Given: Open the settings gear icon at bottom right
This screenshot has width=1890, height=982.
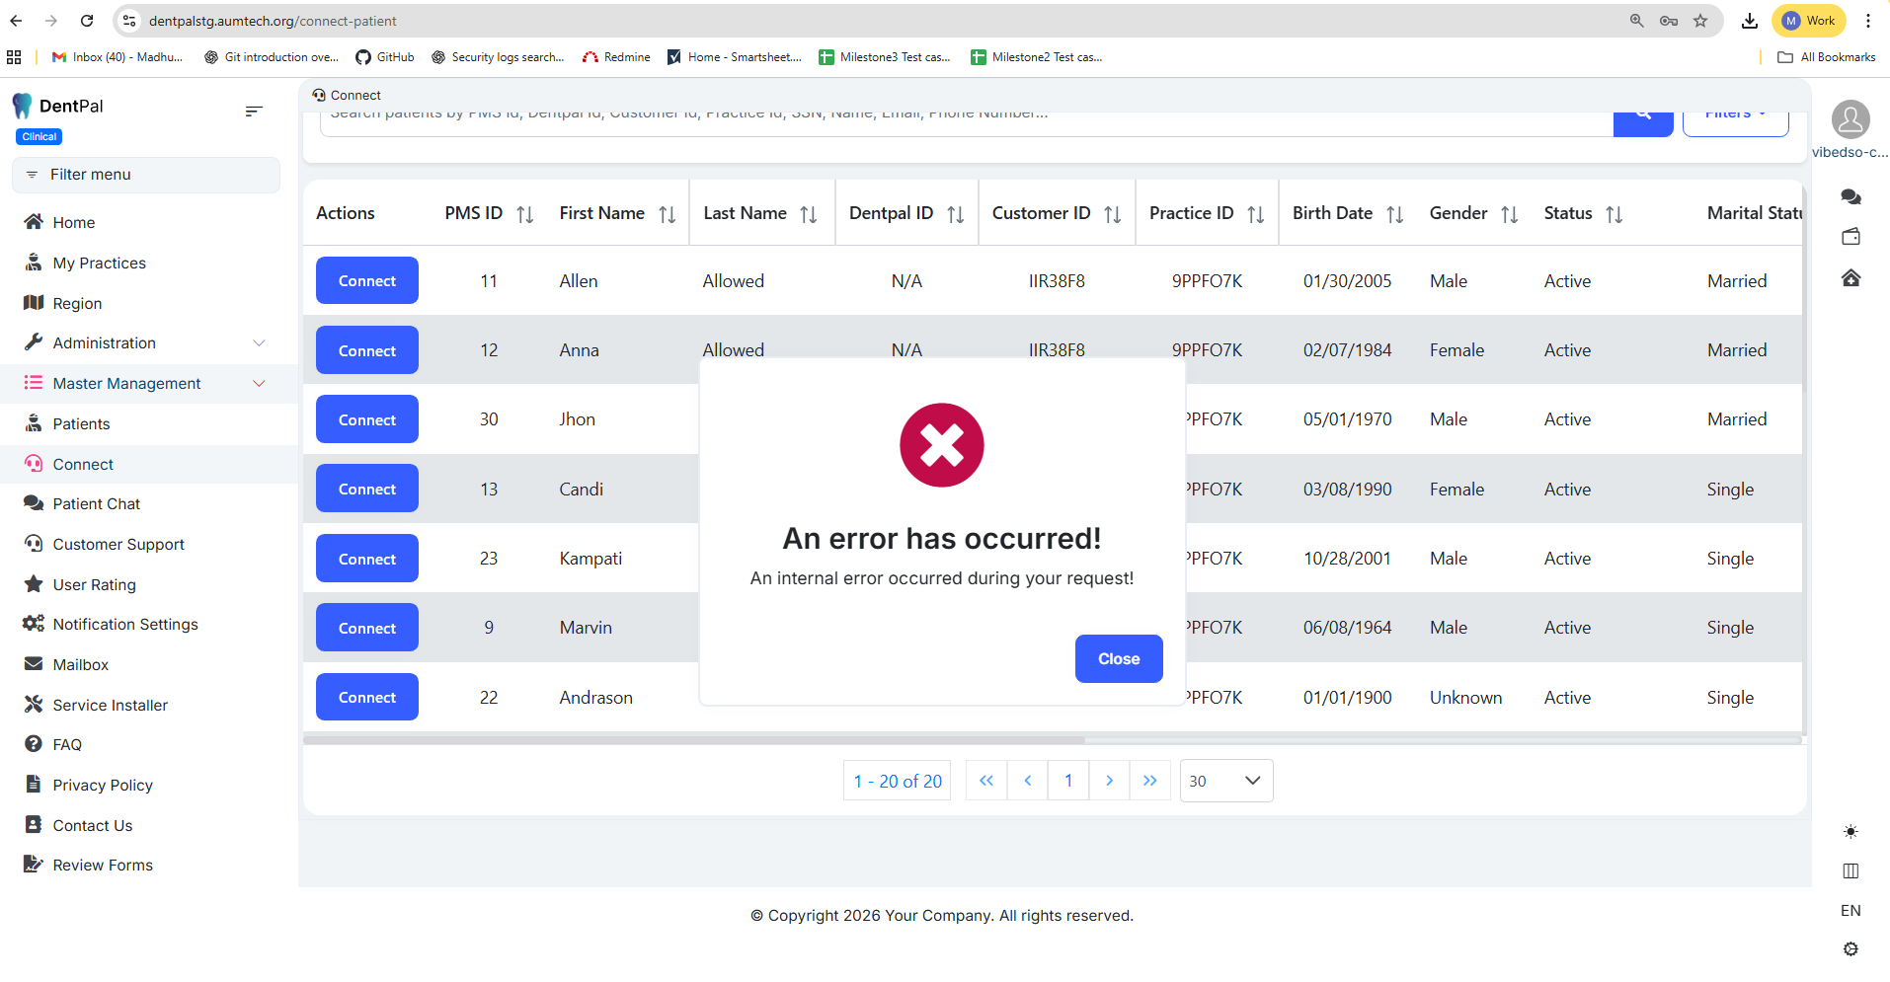Looking at the screenshot, I should coord(1851,949).
